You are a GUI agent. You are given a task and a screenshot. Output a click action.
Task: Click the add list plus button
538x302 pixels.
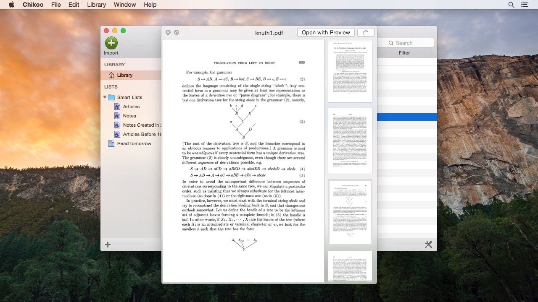(x=108, y=245)
